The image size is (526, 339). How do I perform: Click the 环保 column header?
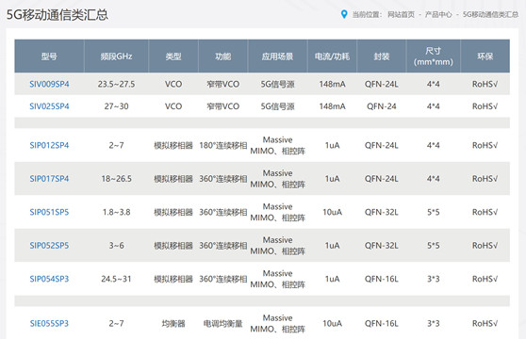tap(485, 56)
